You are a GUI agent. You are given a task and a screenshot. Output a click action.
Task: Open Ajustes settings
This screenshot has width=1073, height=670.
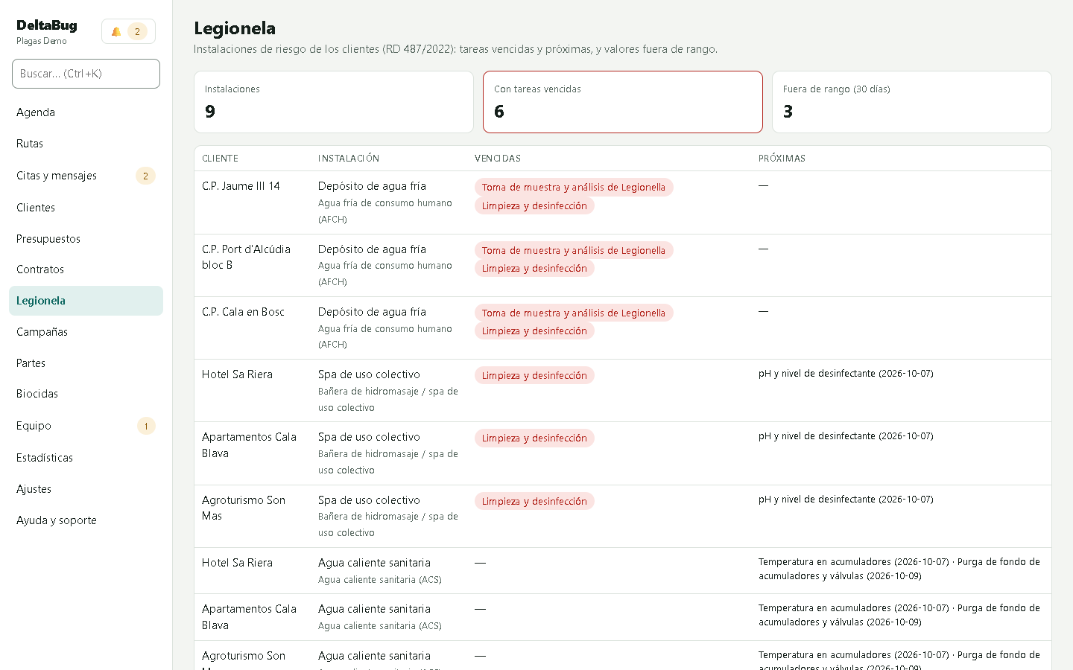click(x=86, y=489)
